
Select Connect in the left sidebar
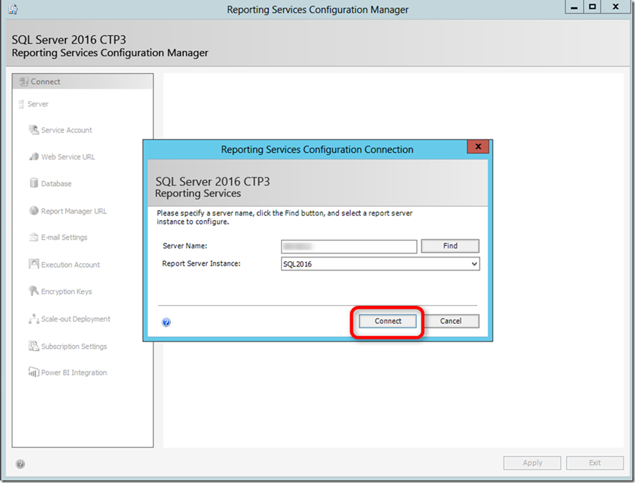point(82,82)
